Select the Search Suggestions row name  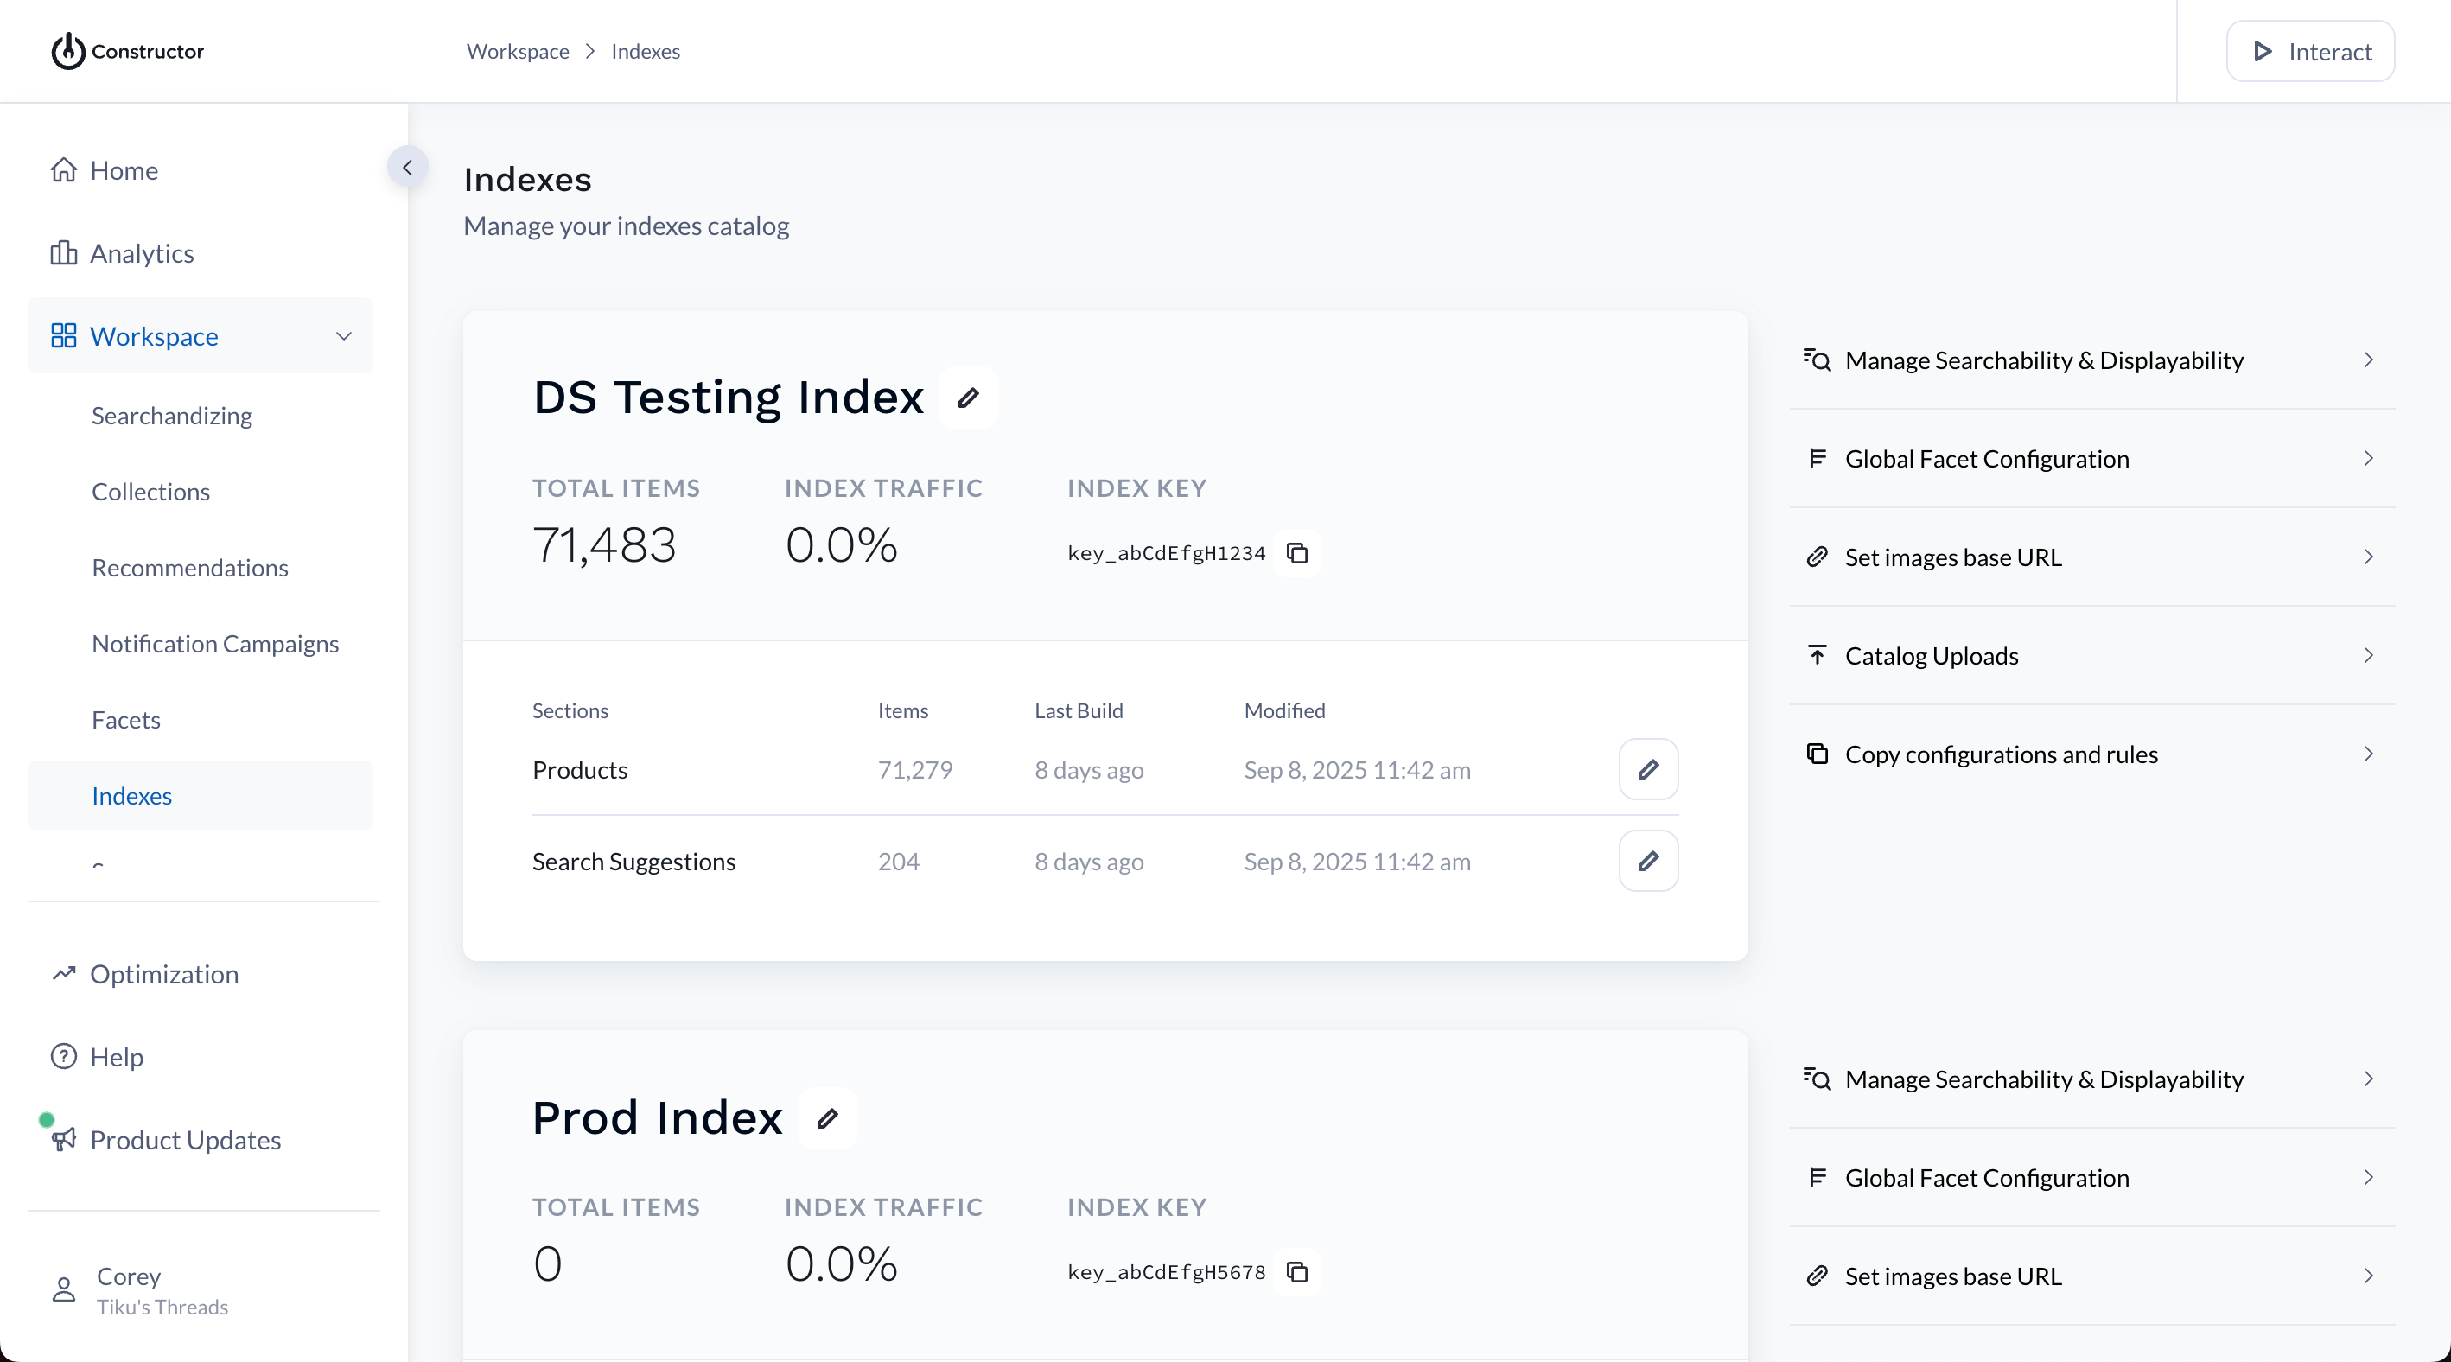point(633,861)
